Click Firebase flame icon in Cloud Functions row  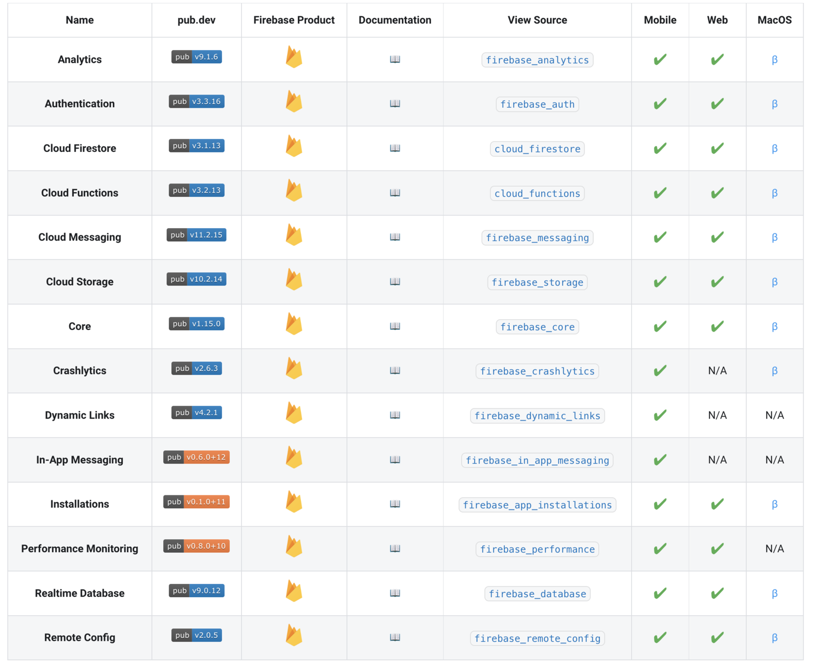(294, 191)
